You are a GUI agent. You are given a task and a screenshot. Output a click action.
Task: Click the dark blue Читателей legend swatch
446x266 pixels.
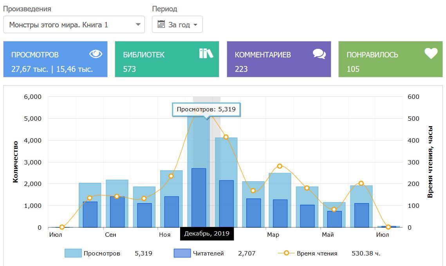click(x=182, y=253)
